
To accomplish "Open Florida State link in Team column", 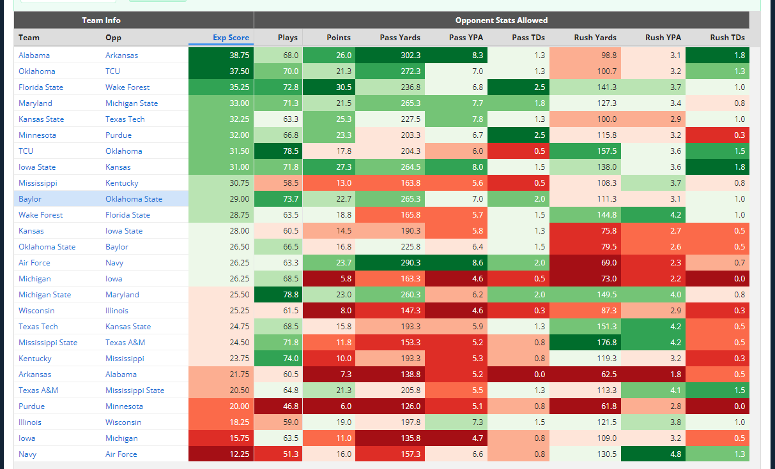I will (x=41, y=87).
